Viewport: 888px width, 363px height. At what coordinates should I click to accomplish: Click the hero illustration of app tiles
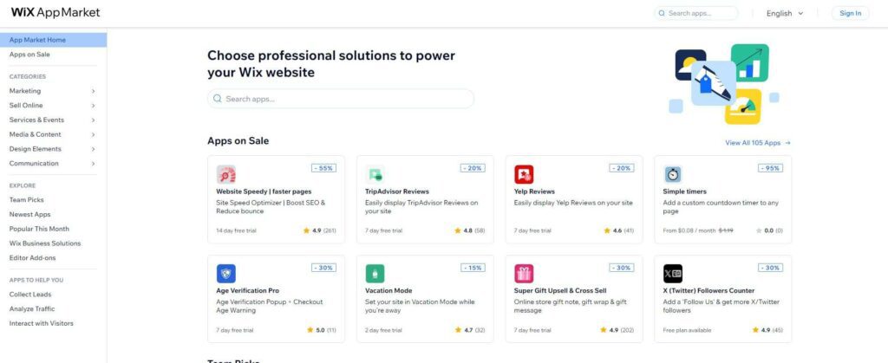coord(724,84)
